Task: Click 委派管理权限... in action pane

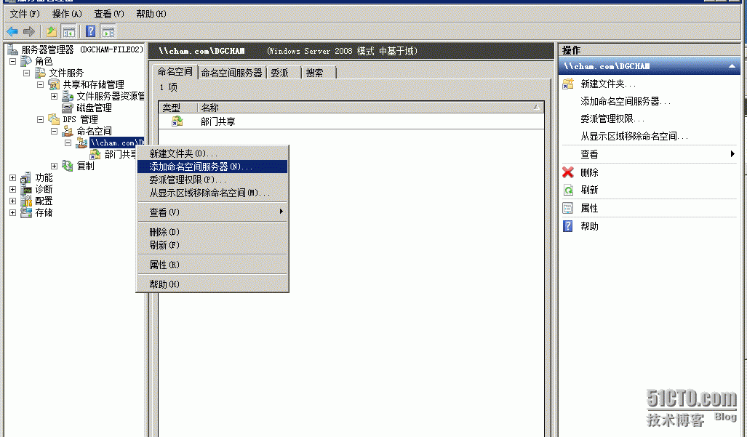Action: pyautogui.click(x=612, y=119)
